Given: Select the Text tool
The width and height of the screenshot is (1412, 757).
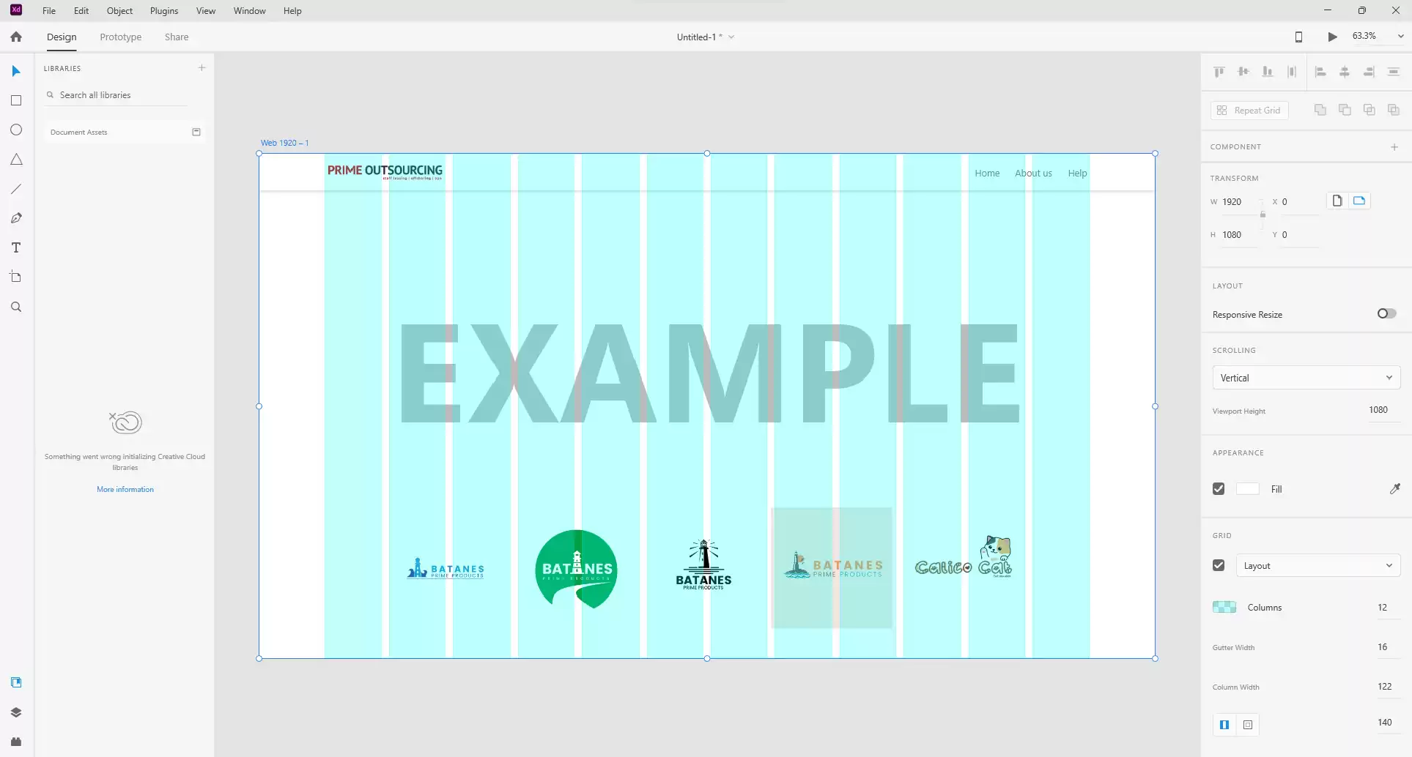Looking at the screenshot, I should (x=16, y=248).
